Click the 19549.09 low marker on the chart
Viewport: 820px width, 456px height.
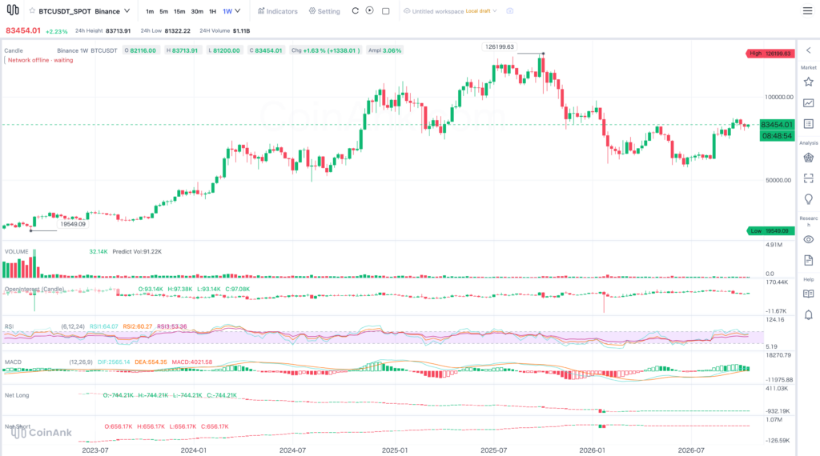pos(73,224)
